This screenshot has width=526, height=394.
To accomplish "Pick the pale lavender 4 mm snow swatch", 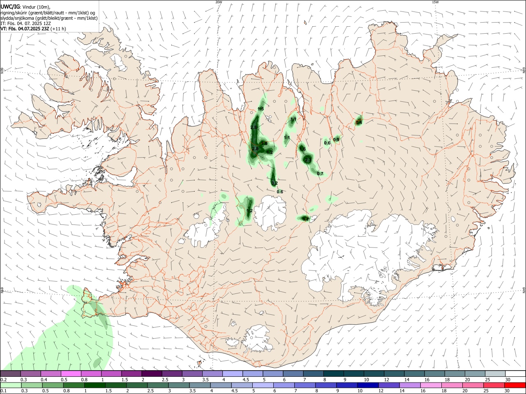I will (x=233, y=374).
